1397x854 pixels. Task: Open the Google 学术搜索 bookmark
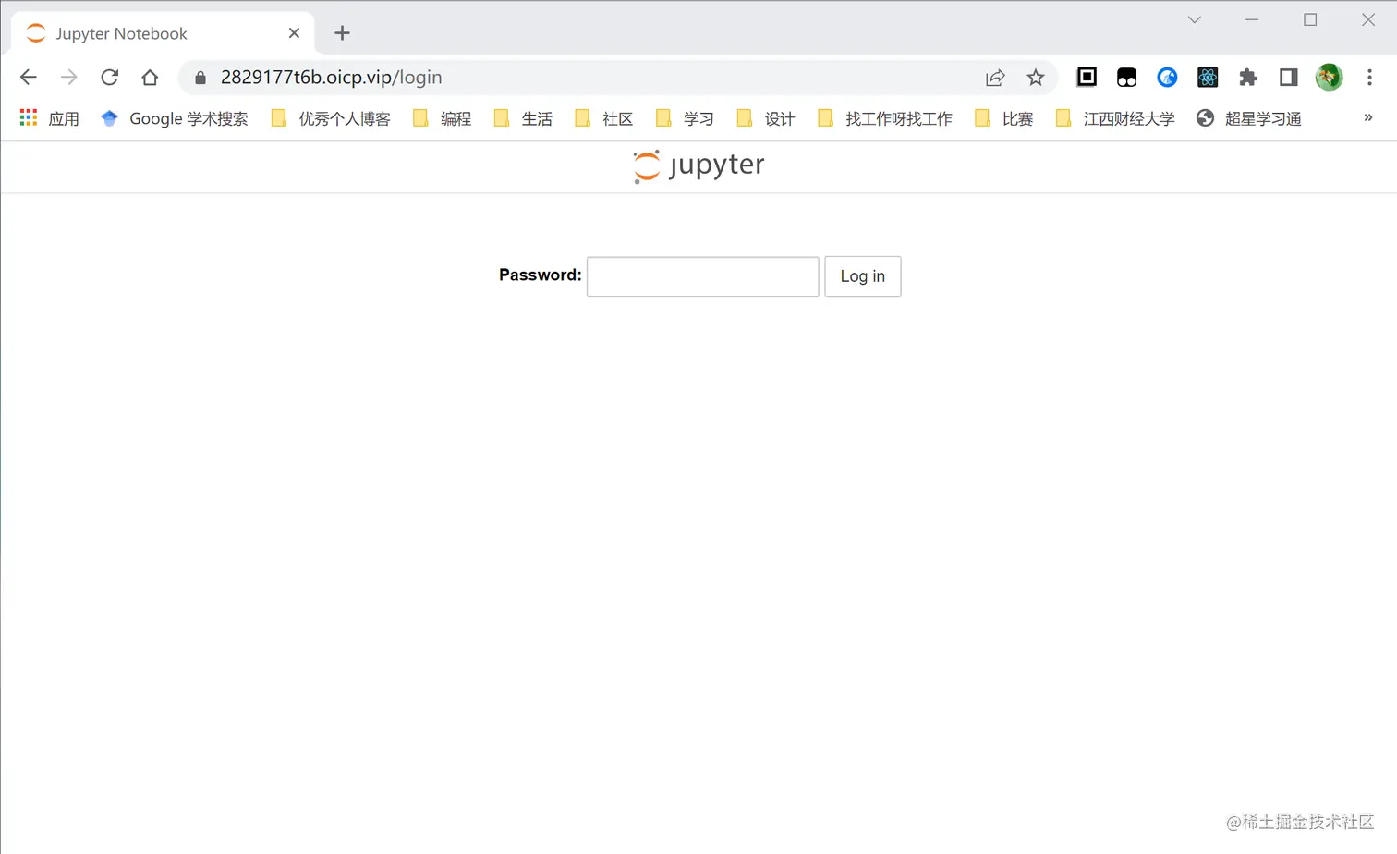[x=175, y=118]
